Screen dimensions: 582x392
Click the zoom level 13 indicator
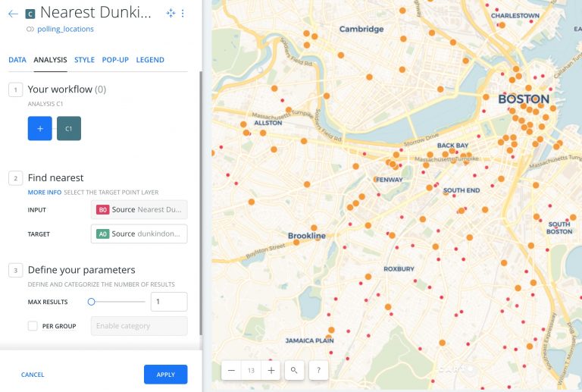coord(252,370)
